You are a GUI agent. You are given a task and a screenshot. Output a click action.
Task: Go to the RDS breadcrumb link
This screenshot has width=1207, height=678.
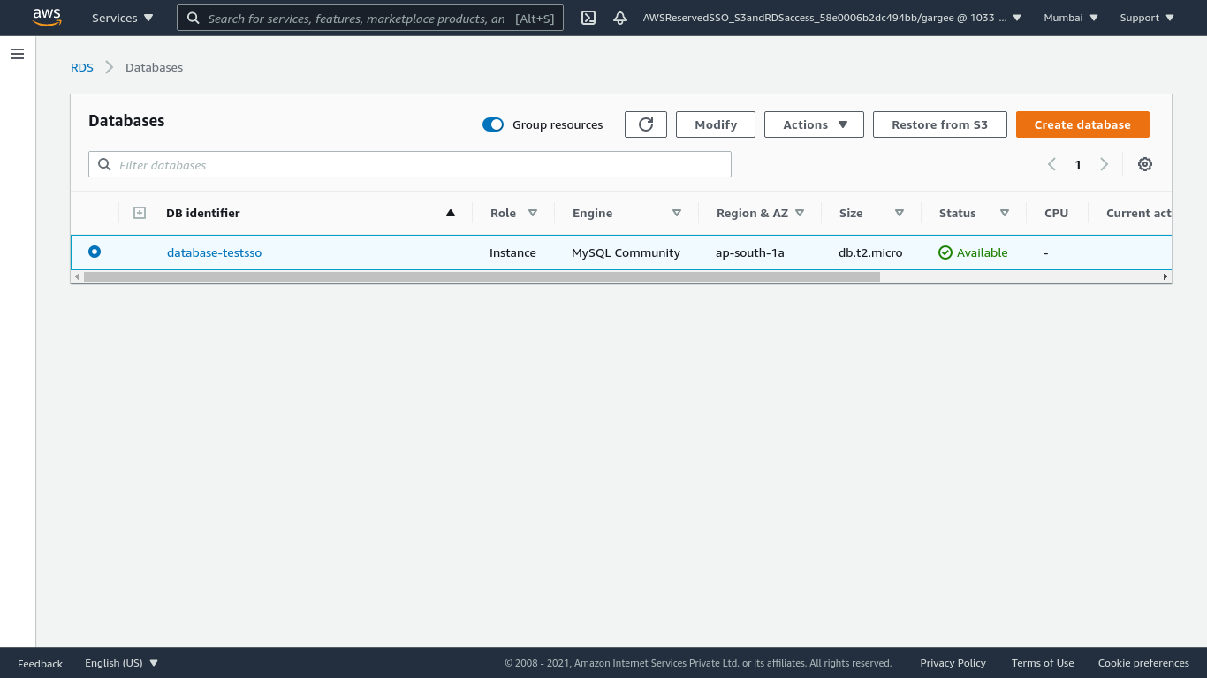[x=82, y=67]
